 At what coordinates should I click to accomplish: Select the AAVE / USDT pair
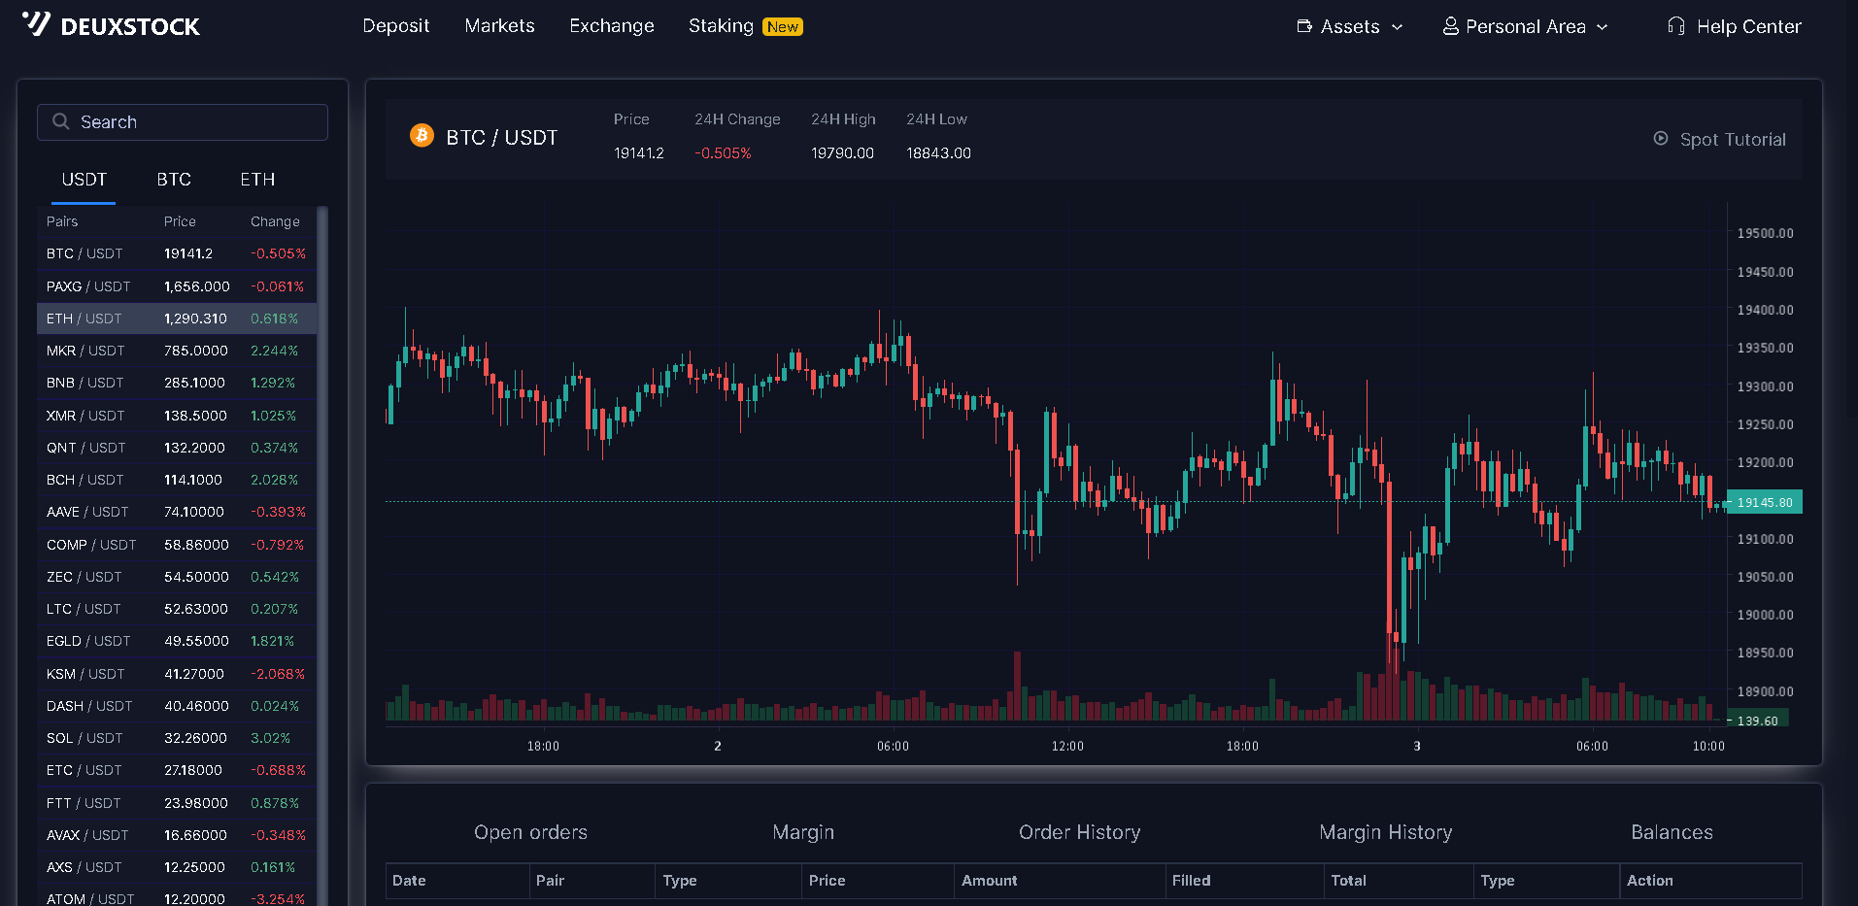click(177, 512)
